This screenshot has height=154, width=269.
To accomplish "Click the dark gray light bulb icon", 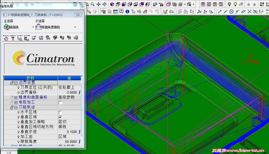I will click(x=229, y=4).
